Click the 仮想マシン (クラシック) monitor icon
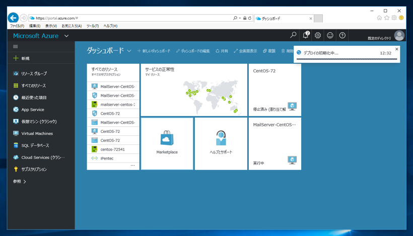 [x=16, y=121]
